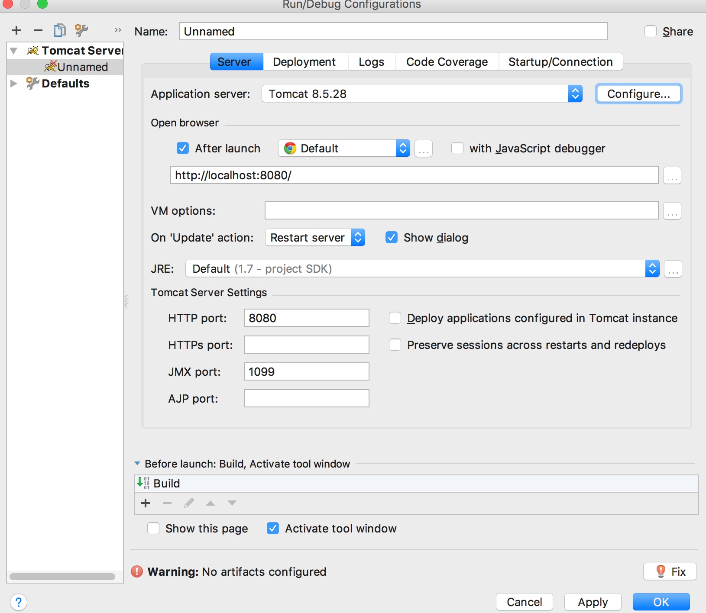The height and width of the screenshot is (613, 706).
Task: Enable Preserve sessions across restarts and redeploys
Action: click(395, 345)
